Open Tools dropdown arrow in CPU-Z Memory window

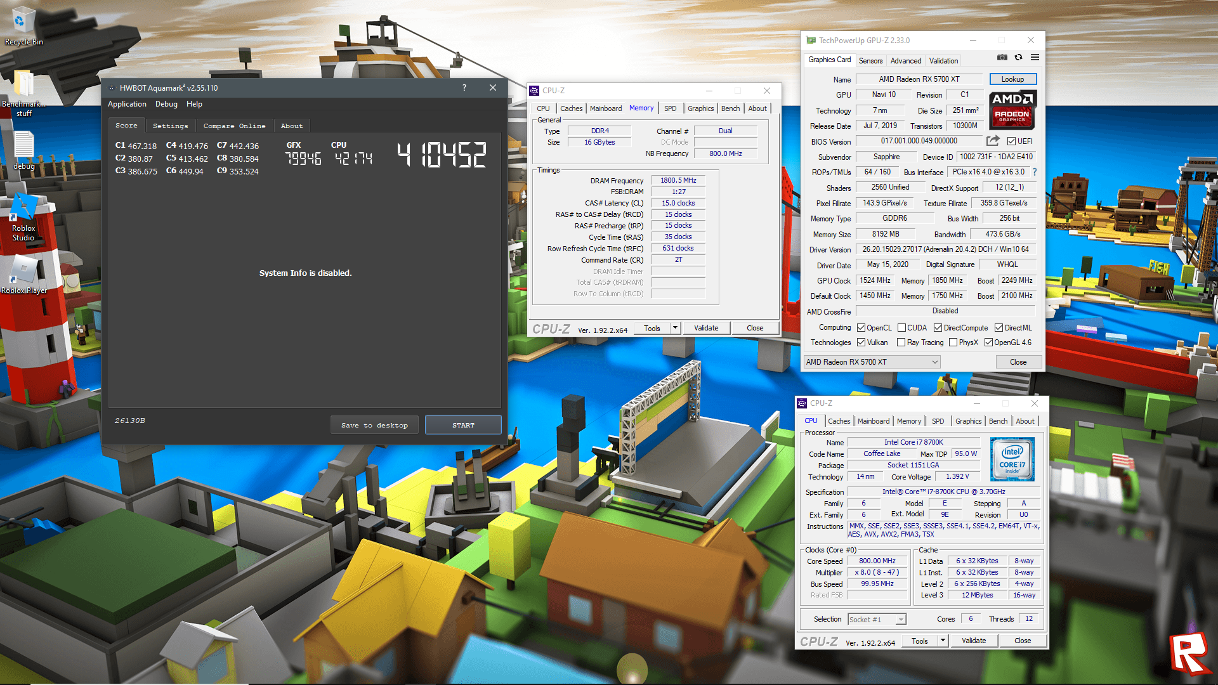[675, 328]
